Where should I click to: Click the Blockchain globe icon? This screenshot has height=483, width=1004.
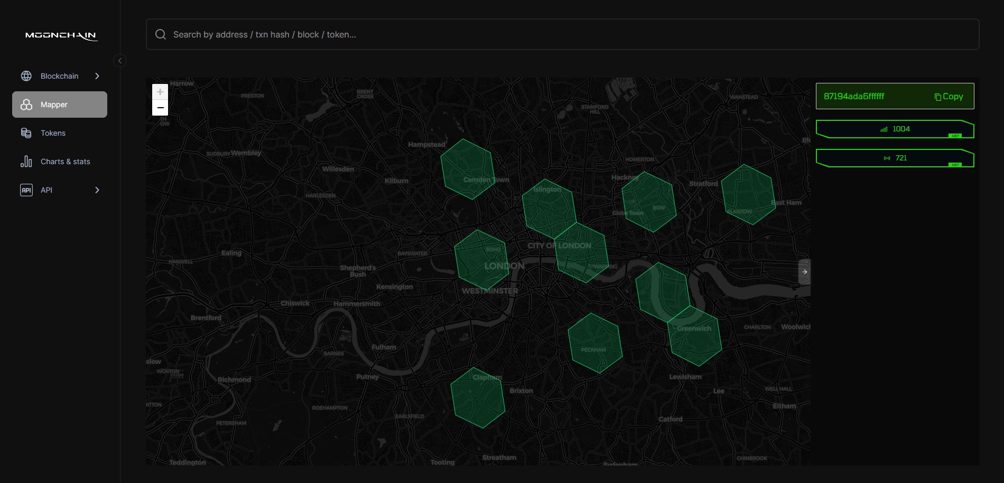26,76
